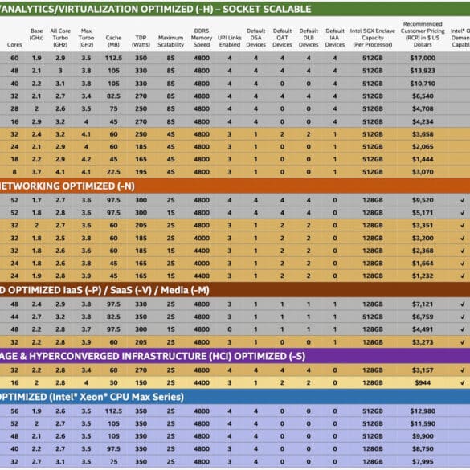Select the $1,664 price value
470x470 pixels.
click(x=423, y=264)
